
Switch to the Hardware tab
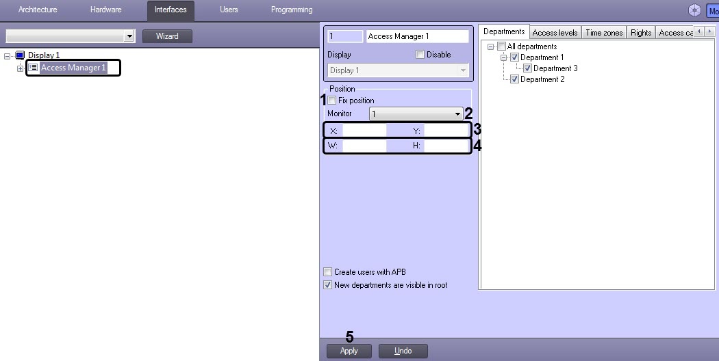tap(106, 10)
